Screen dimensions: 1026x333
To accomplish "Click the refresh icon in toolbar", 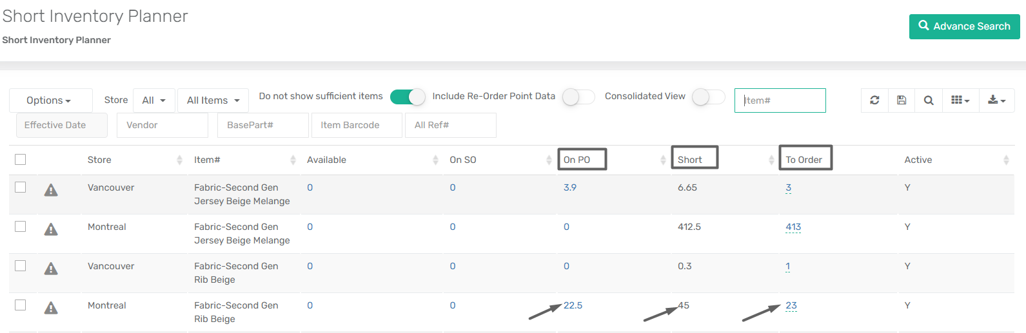I will point(874,100).
